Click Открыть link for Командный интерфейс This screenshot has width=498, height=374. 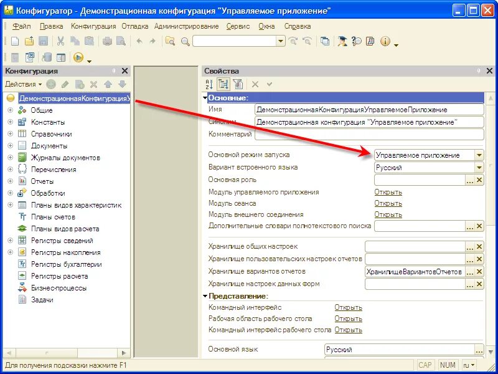pos(348,307)
